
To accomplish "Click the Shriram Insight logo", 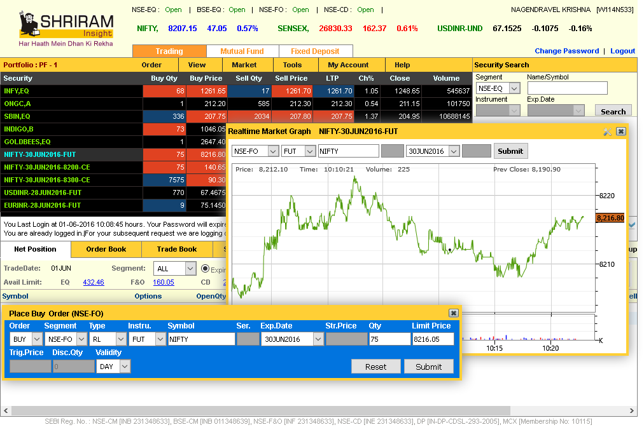I will pos(66,29).
